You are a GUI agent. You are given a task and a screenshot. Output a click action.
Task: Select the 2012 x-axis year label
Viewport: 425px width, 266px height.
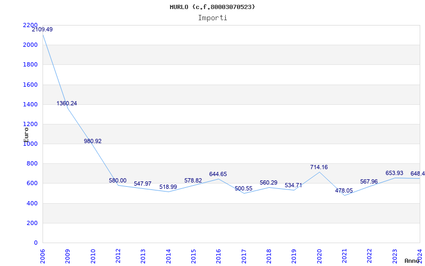118,255
